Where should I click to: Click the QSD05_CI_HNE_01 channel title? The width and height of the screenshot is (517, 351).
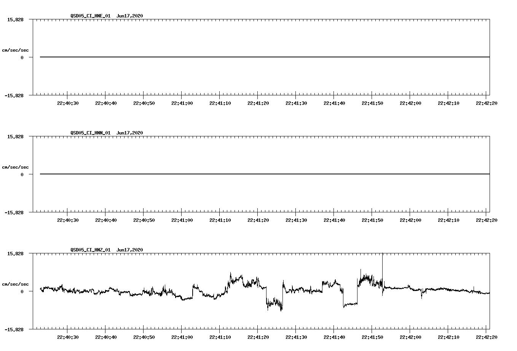click(x=91, y=16)
